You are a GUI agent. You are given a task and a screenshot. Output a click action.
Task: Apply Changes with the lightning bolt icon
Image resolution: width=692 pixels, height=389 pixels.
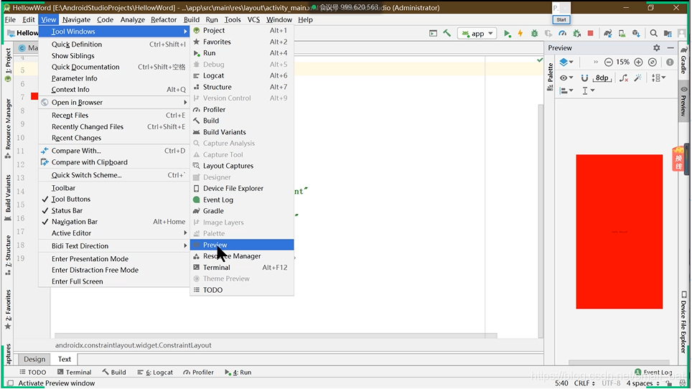coord(520,34)
